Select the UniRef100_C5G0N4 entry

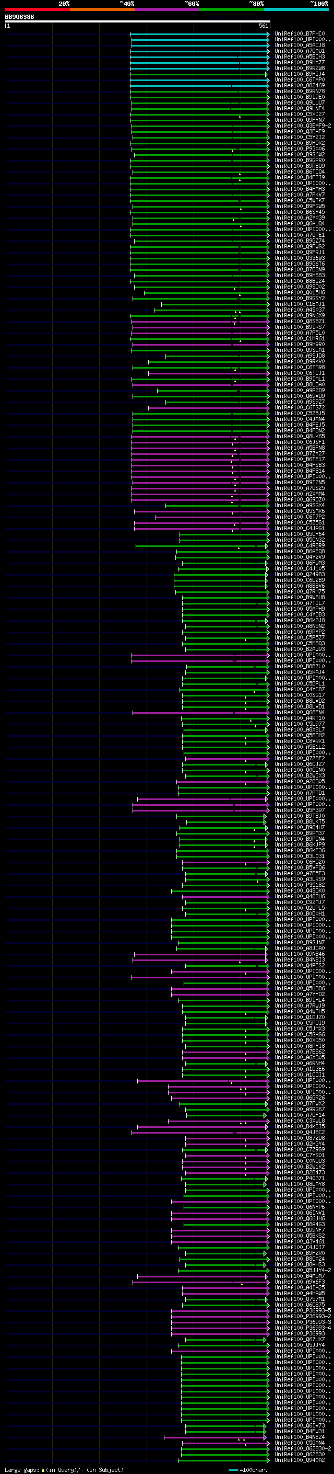[300, 1443]
